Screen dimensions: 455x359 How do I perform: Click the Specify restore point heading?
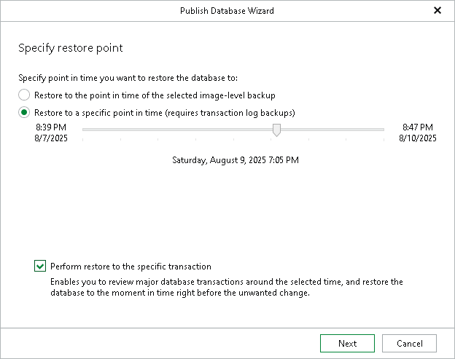[x=71, y=48]
